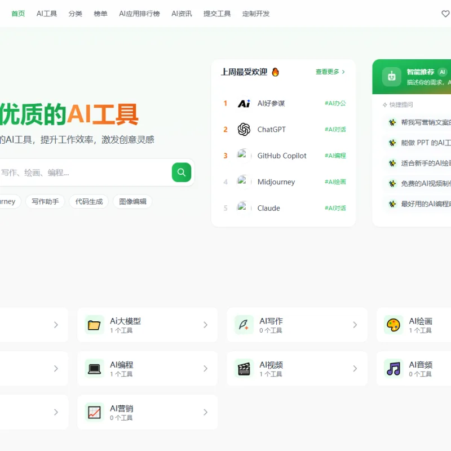
Task: Select the 写作助手 tag button
Action: pyautogui.click(x=45, y=201)
